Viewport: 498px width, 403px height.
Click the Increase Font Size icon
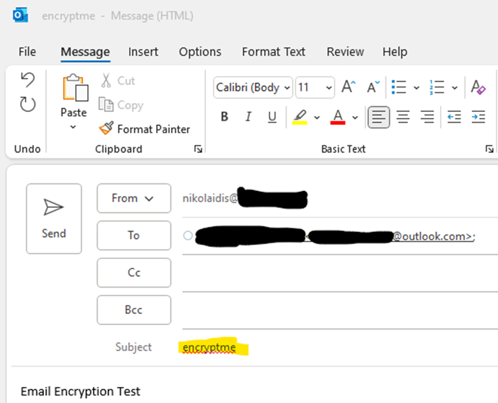[348, 88]
